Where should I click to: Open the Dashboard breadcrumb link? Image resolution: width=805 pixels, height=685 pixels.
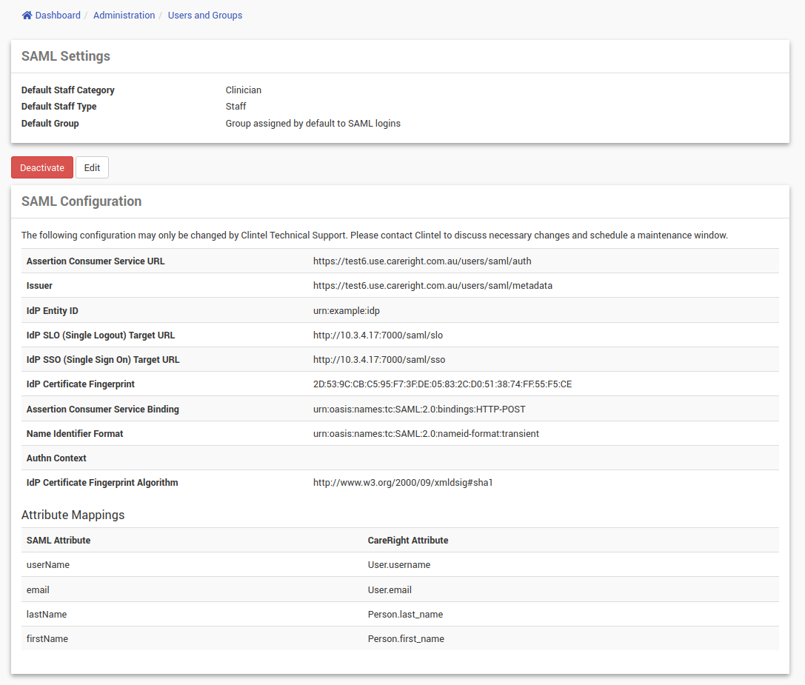[58, 16]
